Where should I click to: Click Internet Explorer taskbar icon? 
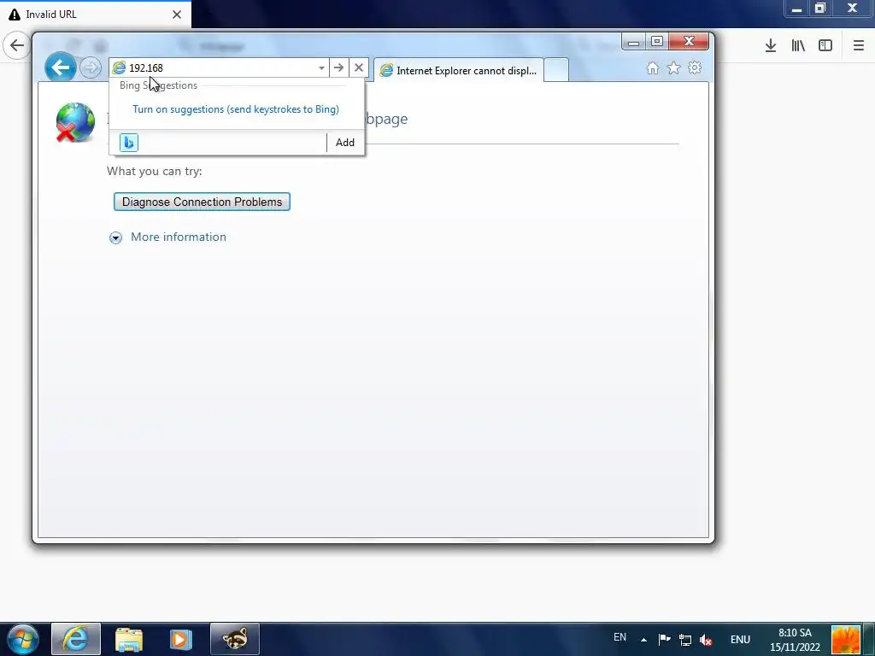[76, 639]
